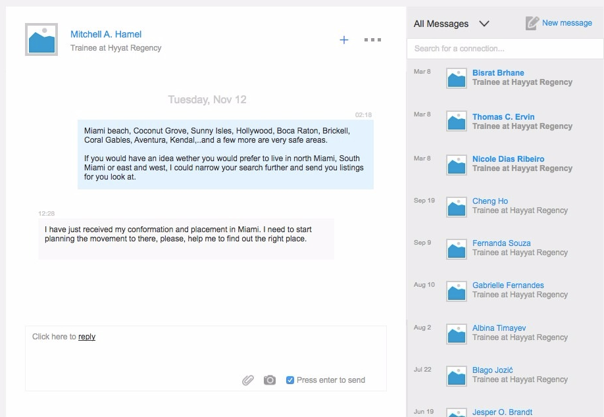This screenshot has width=604, height=417.
Task: Click the compose pencil icon
Action: point(532,23)
